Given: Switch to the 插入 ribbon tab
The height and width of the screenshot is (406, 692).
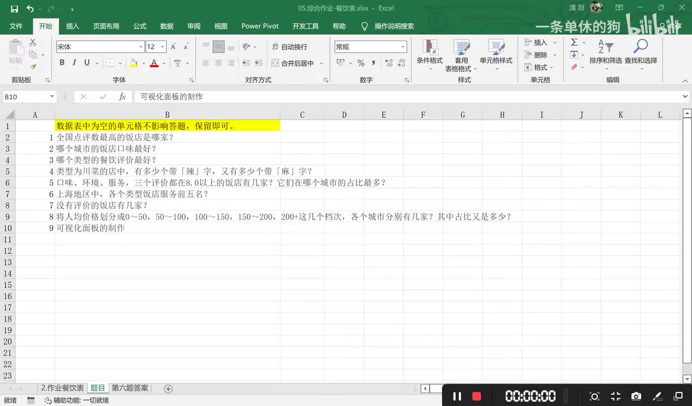Looking at the screenshot, I should (73, 26).
